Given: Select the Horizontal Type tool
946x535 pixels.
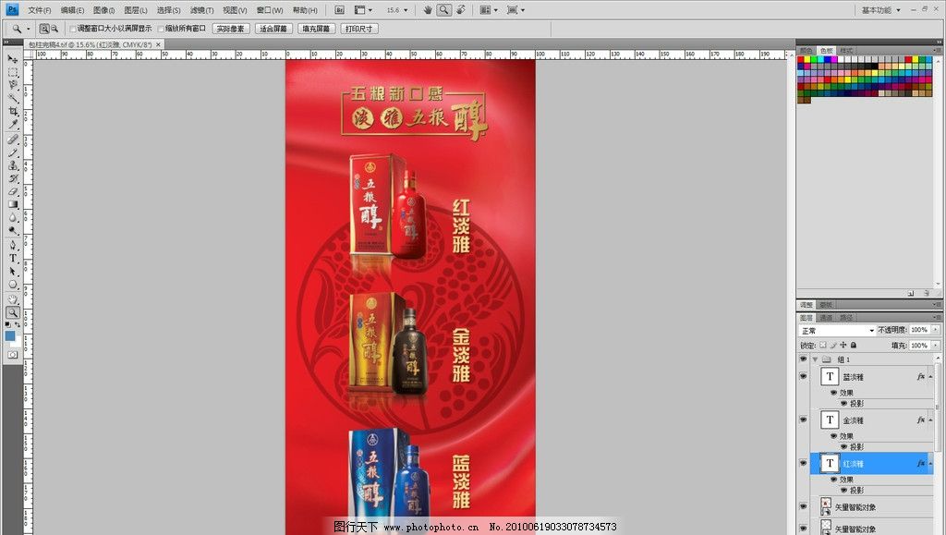Looking at the screenshot, I should pyautogui.click(x=13, y=258).
